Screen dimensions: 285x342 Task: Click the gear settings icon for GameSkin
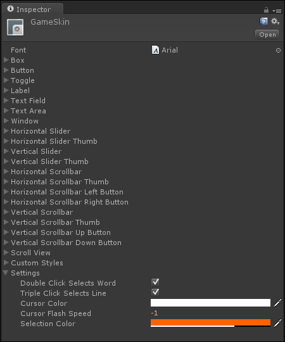[x=275, y=22]
